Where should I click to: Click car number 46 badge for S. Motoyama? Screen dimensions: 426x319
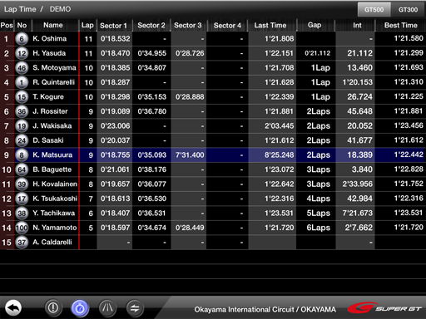click(x=22, y=68)
